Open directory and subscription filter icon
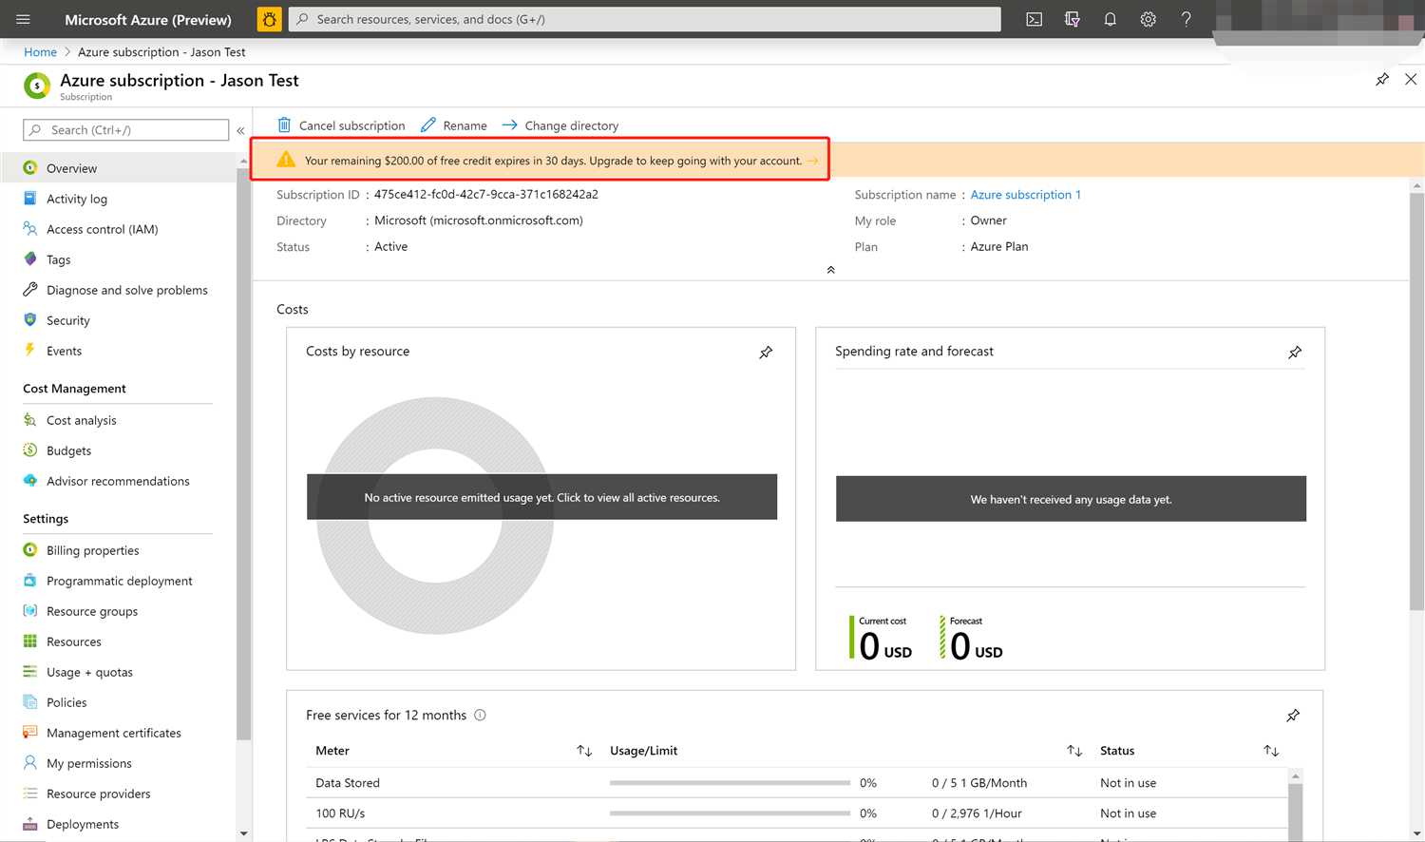The width and height of the screenshot is (1425, 842). coord(1073,19)
